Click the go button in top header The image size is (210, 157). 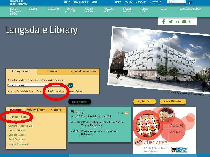pyautogui.click(x=190, y=2)
